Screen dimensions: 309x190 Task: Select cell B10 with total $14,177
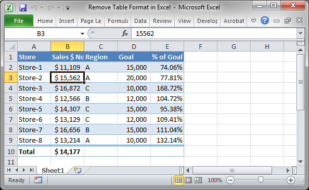pyautogui.click(x=68, y=151)
